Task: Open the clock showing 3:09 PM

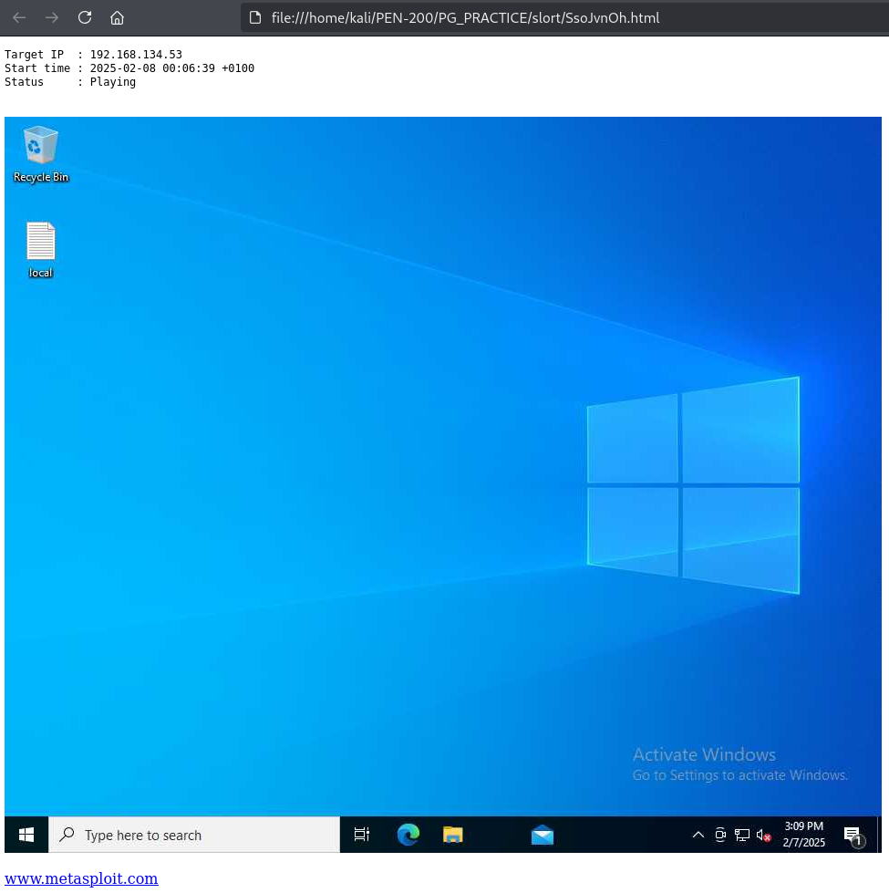Action: click(803, 835)
